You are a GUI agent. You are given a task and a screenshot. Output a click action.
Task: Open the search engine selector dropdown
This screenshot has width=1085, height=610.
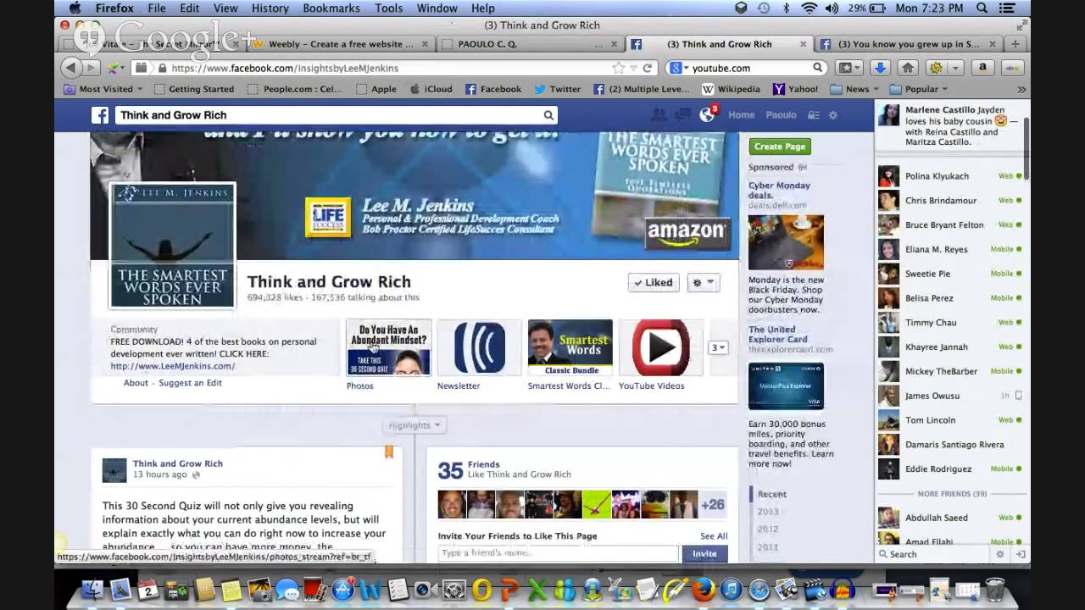[x=677, y=68]
